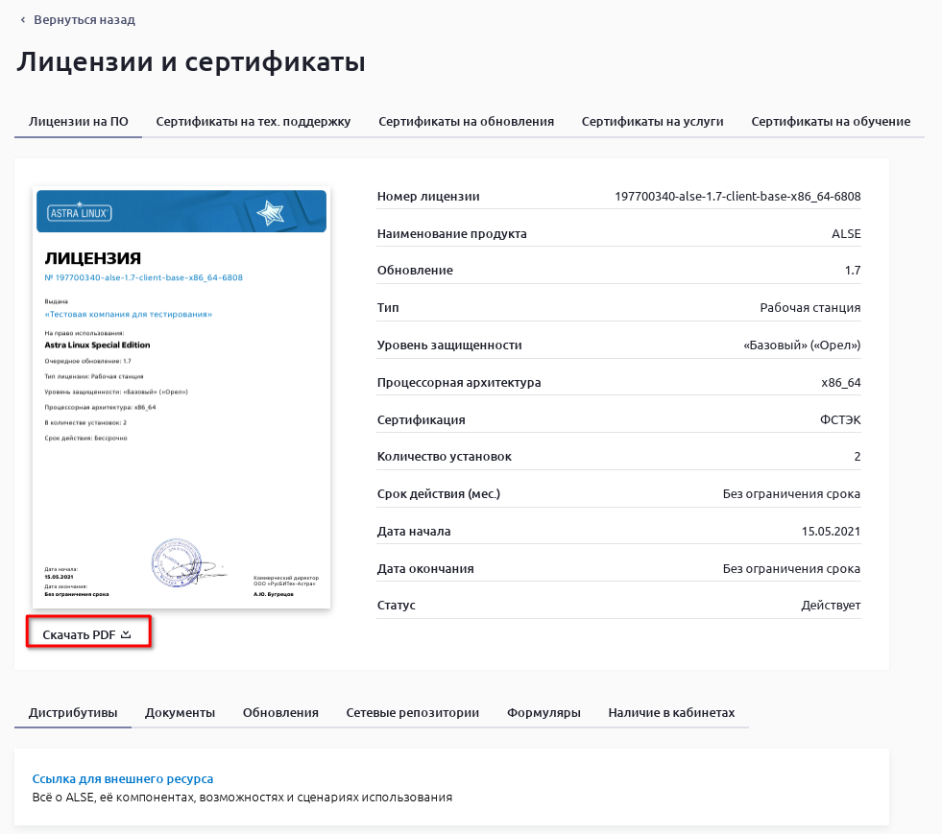Click "Всё о ALSE" description text

[242, 798]
